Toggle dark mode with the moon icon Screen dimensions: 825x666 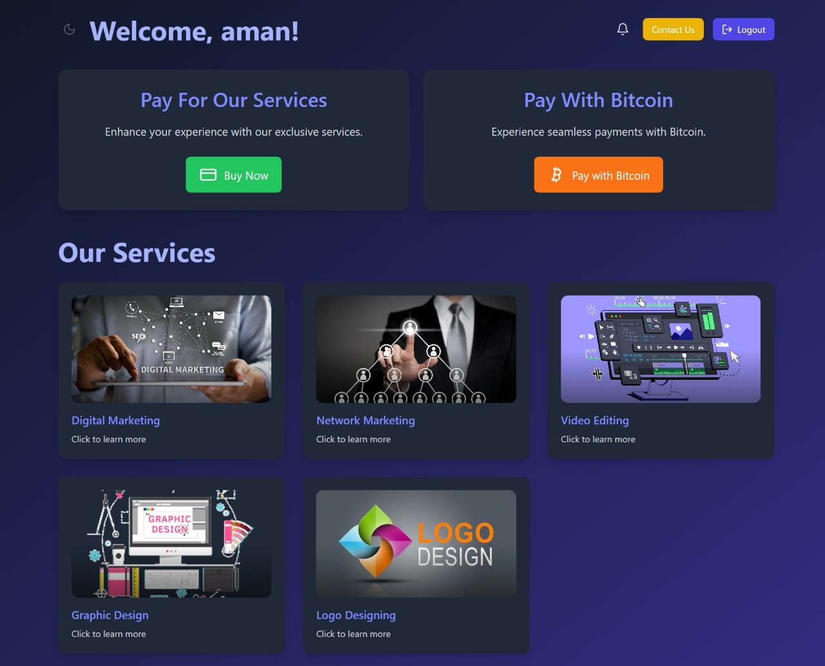[70, 29]
